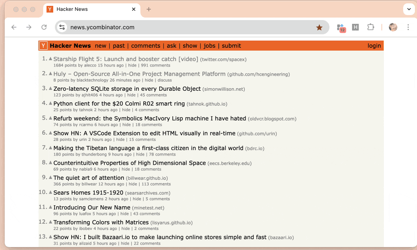Open Starship Flight 5 story link
Image resolution: width=417 pixels, height=250 pixels.
click(x=126, y=59)
